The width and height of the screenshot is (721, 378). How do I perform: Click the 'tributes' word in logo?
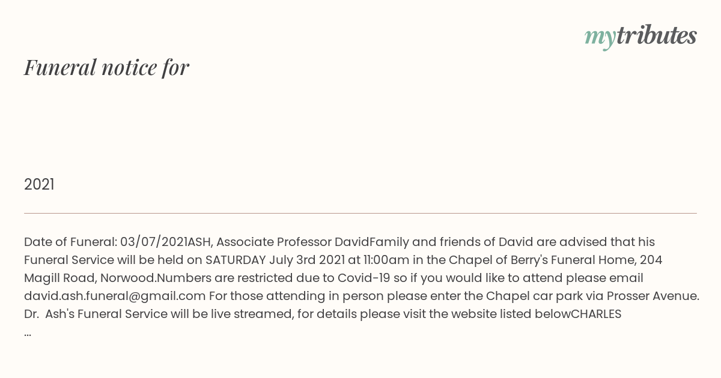click(x=657, y=35)
